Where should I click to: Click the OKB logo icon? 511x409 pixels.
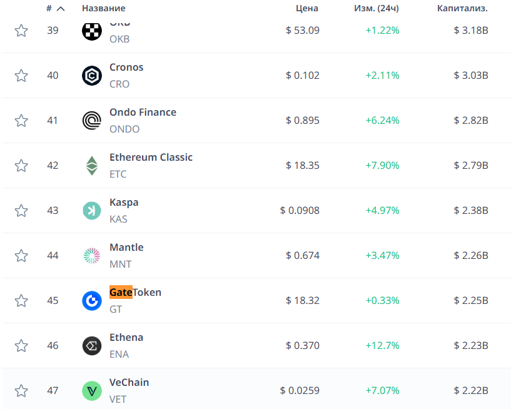[x=92, y=31]
